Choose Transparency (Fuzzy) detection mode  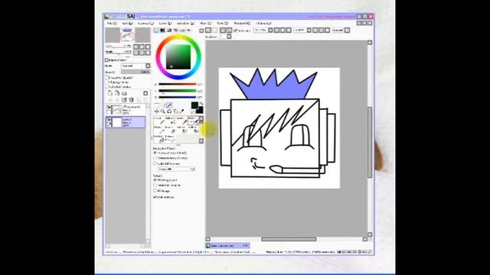[x=155, y=158]
